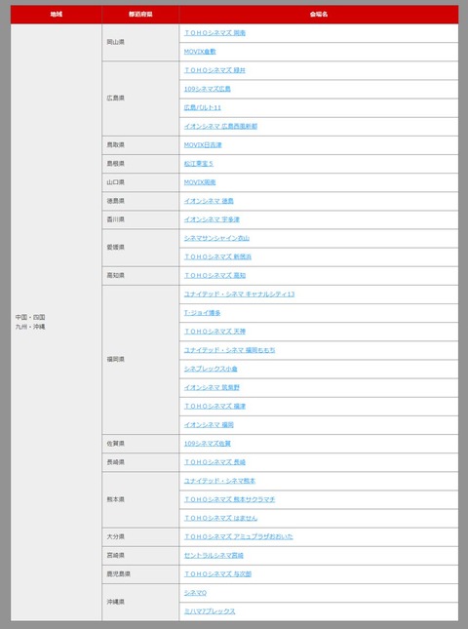The height and width of the screenshot is (629, 468).
Task: Select the 愛媛県 prefecture cell
Action: (140, 248)
